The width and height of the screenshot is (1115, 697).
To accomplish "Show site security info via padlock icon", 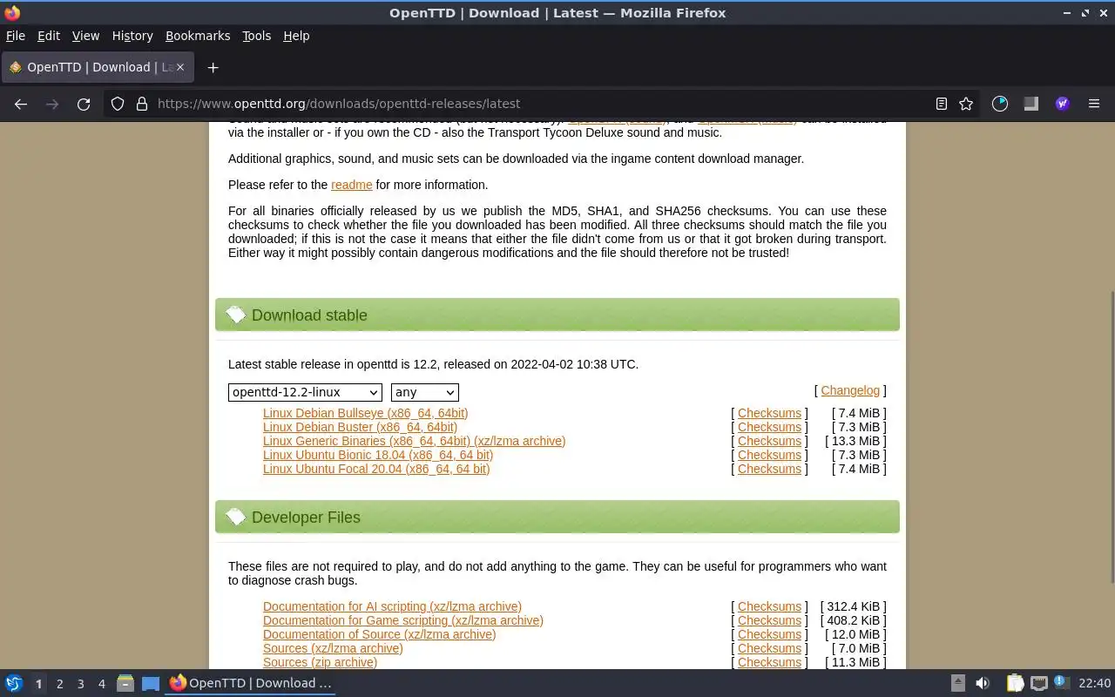I will coord(141,104).
